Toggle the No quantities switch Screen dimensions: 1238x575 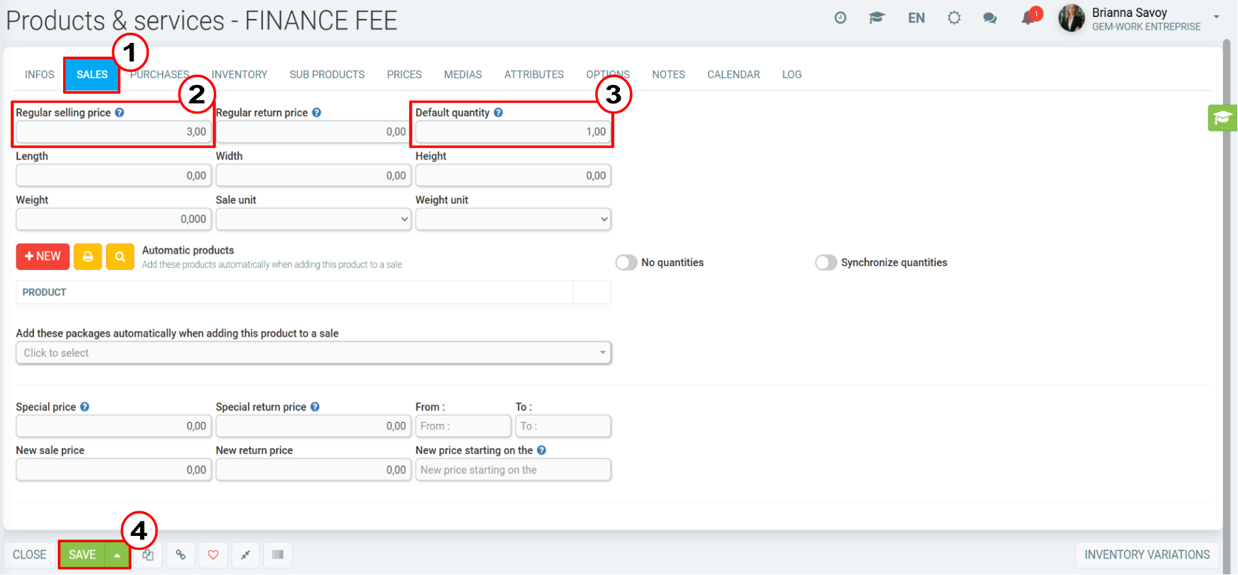626,262
